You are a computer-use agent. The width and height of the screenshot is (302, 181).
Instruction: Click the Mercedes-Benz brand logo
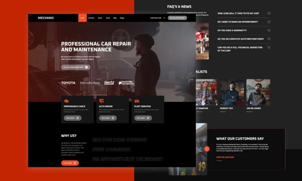90,83
